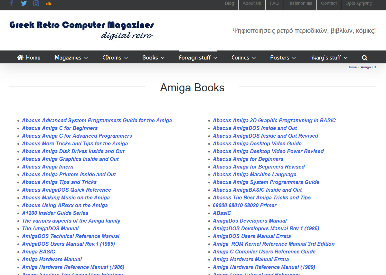Click the Home house icon
386x275 pixels.
pyautogui.click(x=20, y=58)
